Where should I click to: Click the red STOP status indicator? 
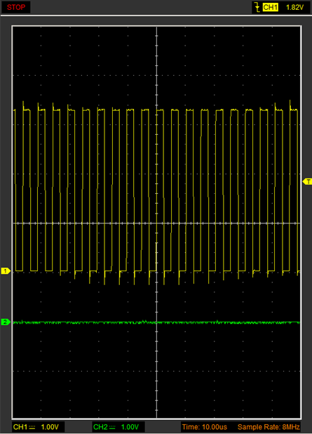15,7
